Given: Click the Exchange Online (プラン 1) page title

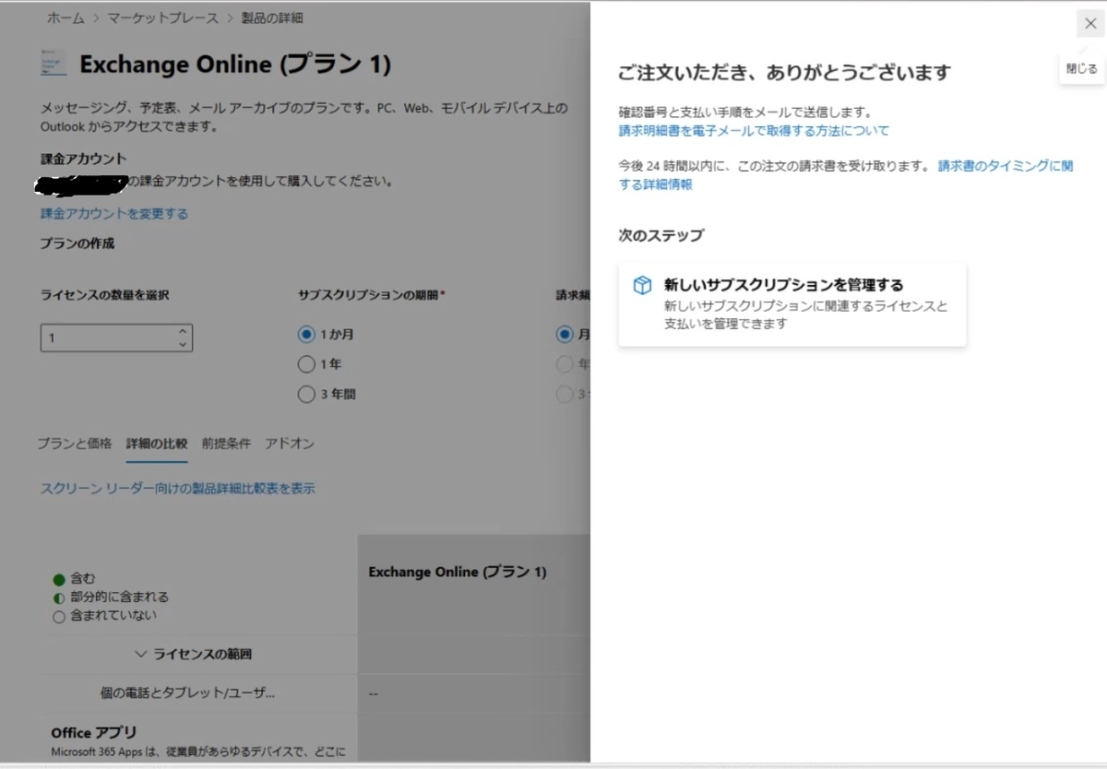Looking at the screenshot, I should coord(235,65).
